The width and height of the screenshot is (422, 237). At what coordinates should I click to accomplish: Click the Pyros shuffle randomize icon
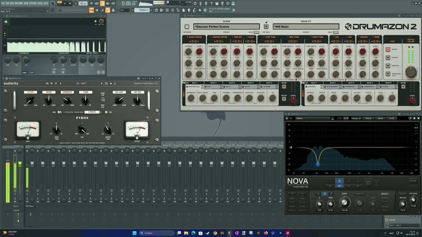[51, 83]
